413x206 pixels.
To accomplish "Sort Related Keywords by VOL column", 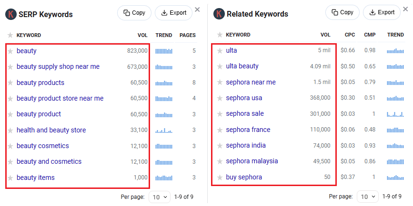I will [325, 35].
